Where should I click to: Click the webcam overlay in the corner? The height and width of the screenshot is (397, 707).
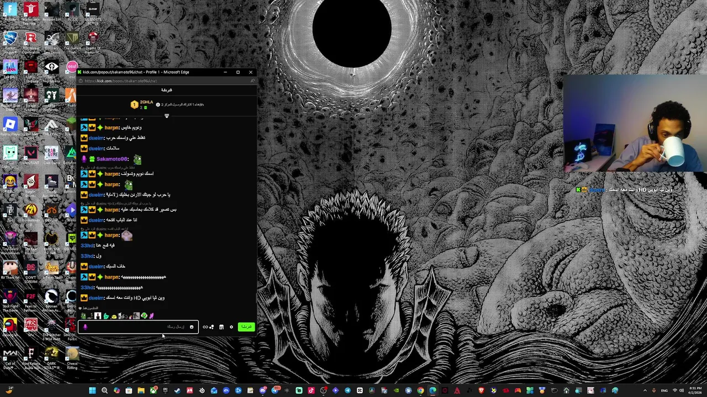[x=634, y=124]
